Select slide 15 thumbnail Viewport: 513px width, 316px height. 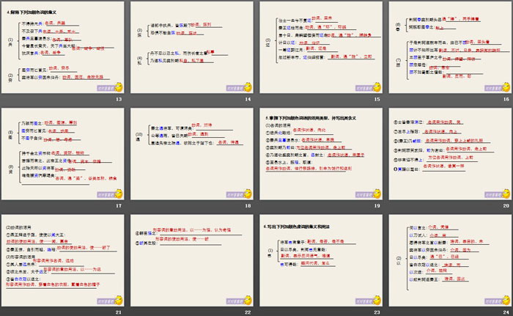(x=321, y=48)
